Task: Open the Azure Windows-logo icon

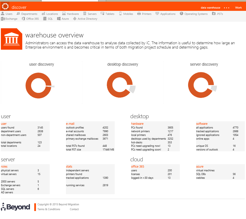Action: tap(59, 19)
